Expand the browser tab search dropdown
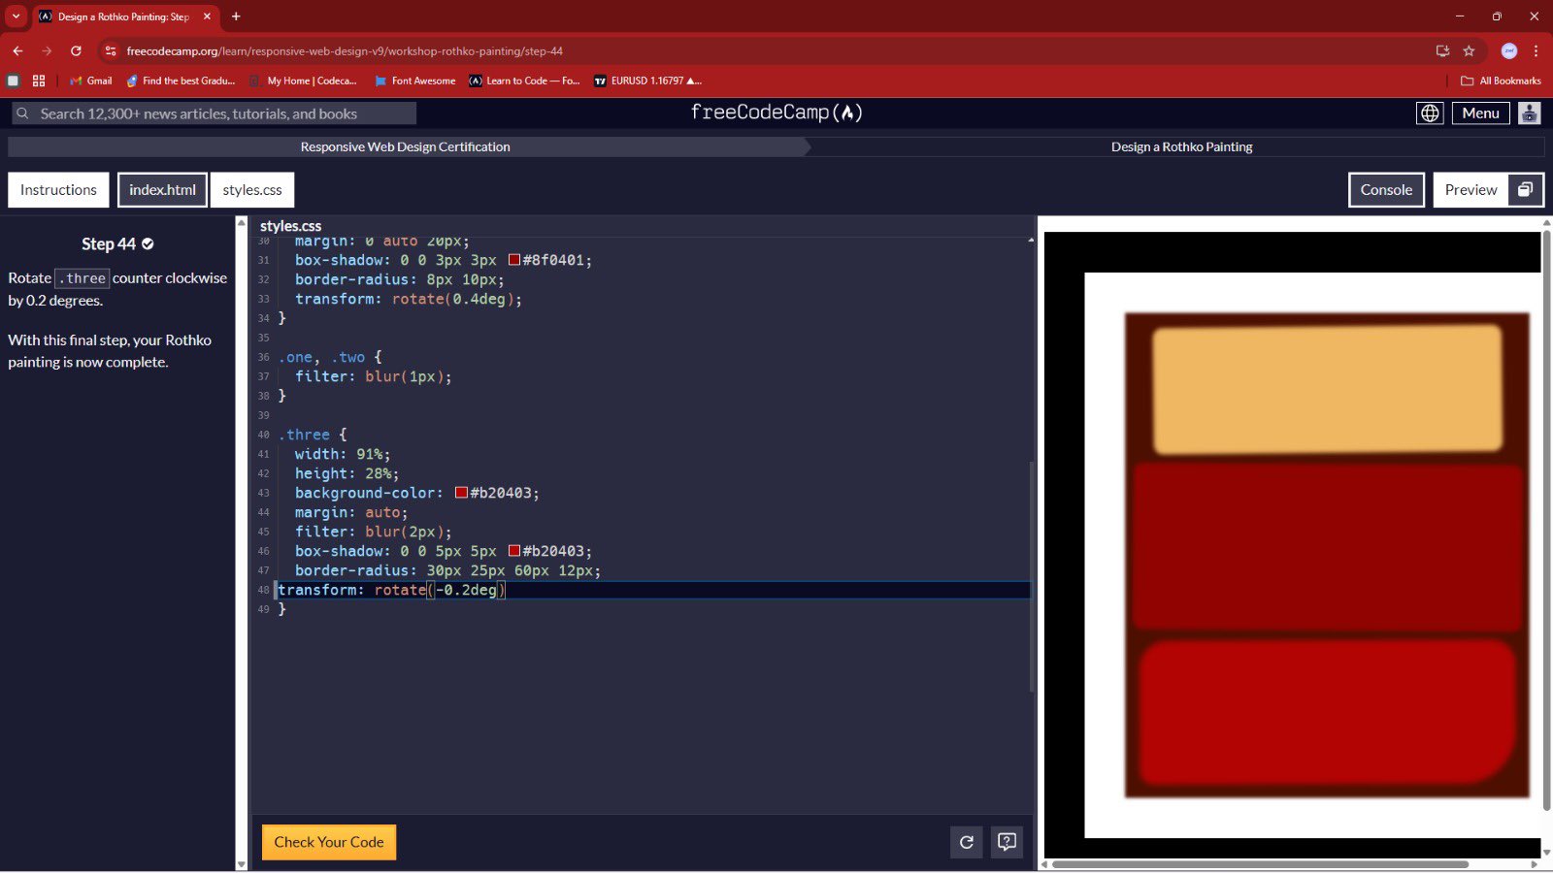Screen dimensions: 1553x873 tap(16, 16)
